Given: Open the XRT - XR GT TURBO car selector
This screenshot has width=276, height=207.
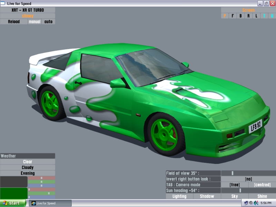Looking at the screenshot, I should point(28,10).
